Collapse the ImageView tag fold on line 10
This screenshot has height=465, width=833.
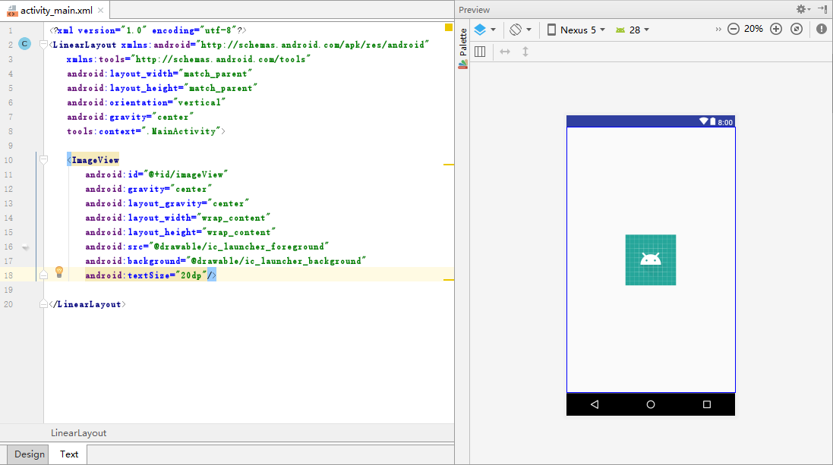tap(43, 160)
